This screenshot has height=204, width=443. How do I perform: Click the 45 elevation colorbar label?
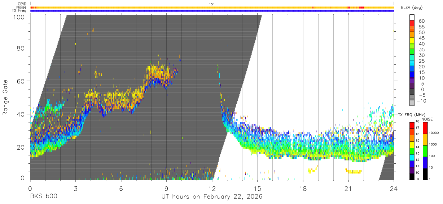click(421, 38)
